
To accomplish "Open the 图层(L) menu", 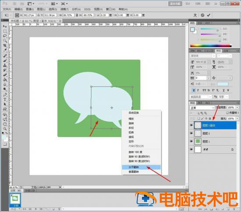I will (x=41, y=9).
